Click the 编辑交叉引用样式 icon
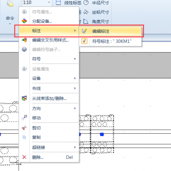Image resolution: width=171 pixels, height=171 pixels. pyautogui.click(x=24, y=40)
